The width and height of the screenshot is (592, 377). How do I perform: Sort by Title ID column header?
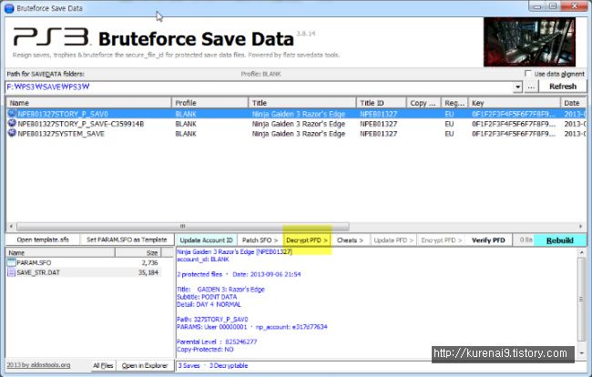pos(381,103)
